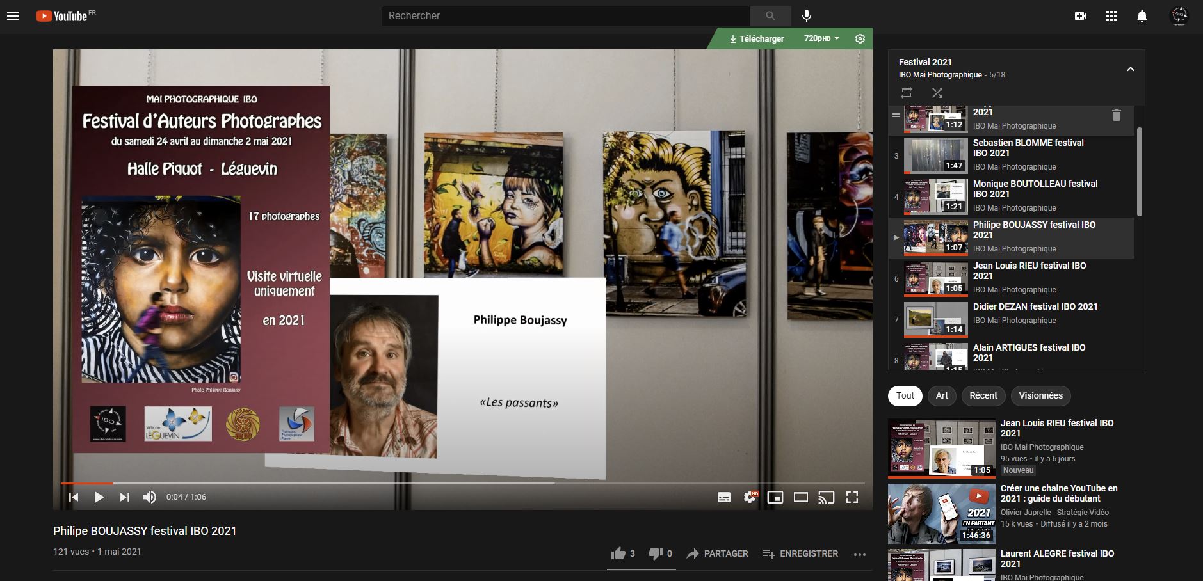Open the YouTube hamburger guide menu
The height and width of the screenshot is (581, 1203).
13,16
